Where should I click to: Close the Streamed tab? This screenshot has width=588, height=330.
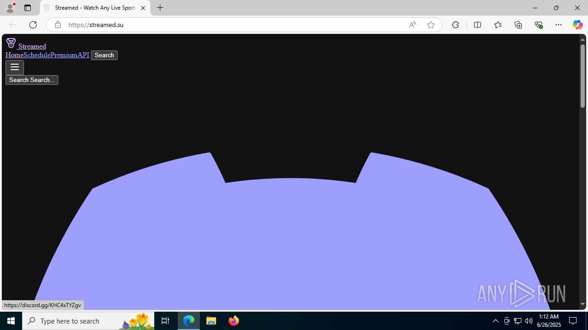[143, 8]
